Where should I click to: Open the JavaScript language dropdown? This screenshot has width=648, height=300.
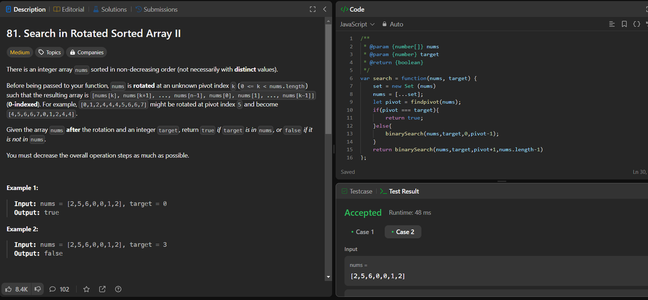click(357, 24)
